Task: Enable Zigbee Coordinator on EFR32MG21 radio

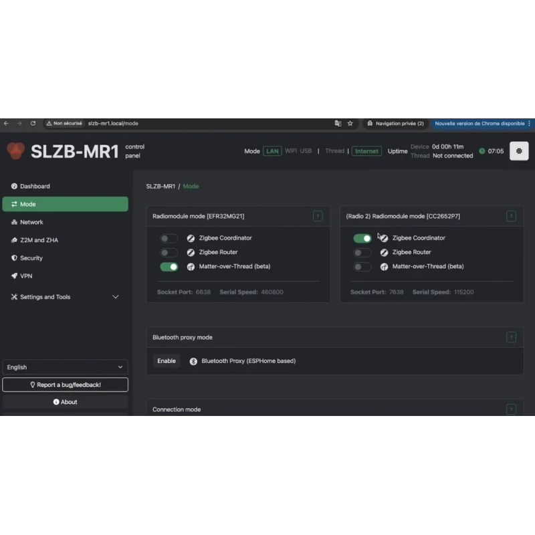Action: (169, 238)
